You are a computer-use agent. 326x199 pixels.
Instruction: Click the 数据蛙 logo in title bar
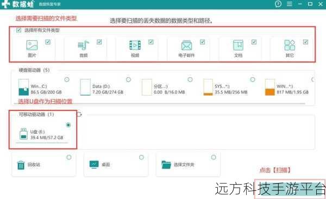17,4
